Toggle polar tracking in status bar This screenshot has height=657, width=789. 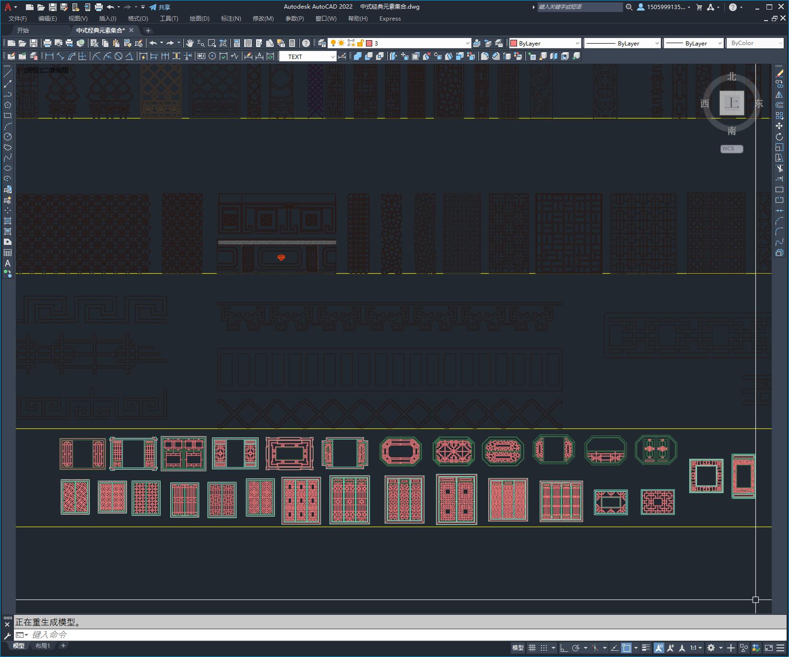[x=576, y=648]
